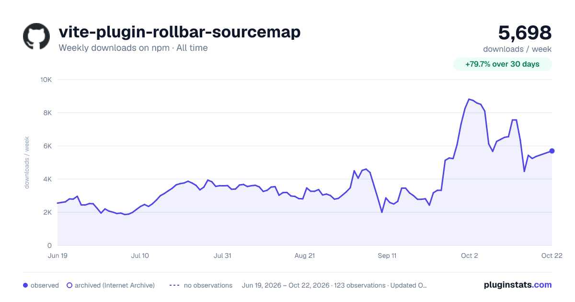Click the 10K y-axis label
Viewport: 575px width, 302px height.
click(46, 80)
